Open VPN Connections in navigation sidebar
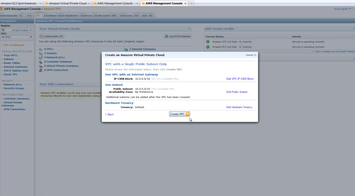The image size is (355, 196). pos(15,110)
